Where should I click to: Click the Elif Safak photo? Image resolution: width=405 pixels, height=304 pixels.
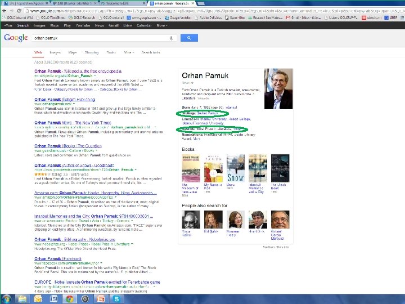coord(213,220)
